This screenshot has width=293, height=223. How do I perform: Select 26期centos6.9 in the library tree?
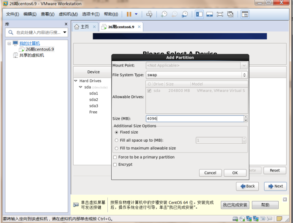tap(40, 49)
